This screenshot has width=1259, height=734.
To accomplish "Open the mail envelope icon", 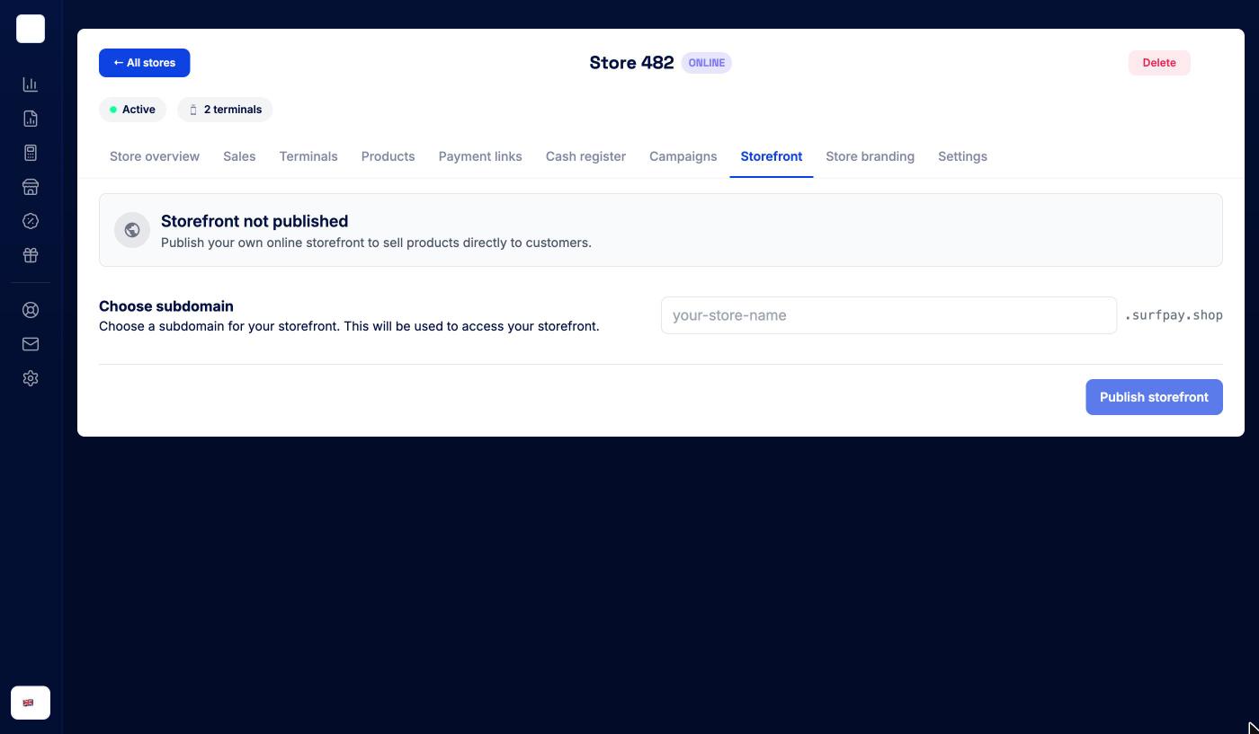I will pos(31,344).
